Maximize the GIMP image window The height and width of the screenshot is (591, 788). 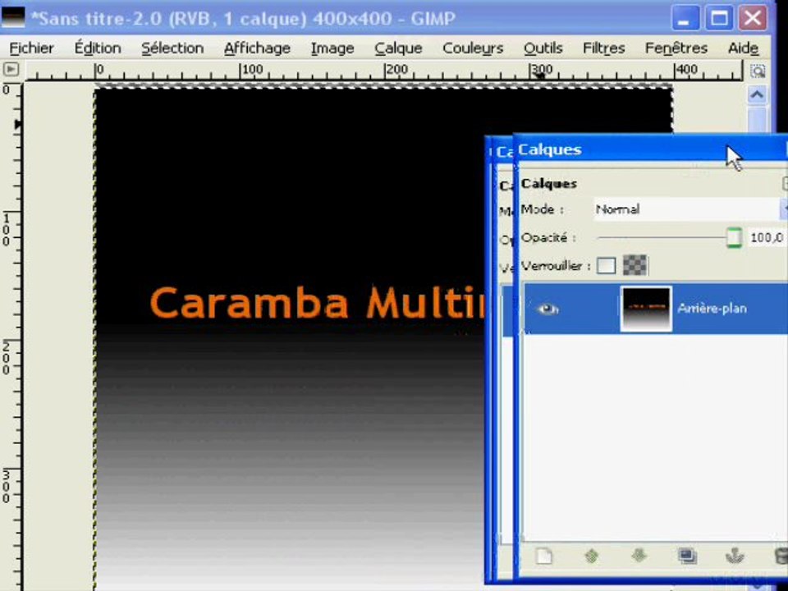point(719,19)
